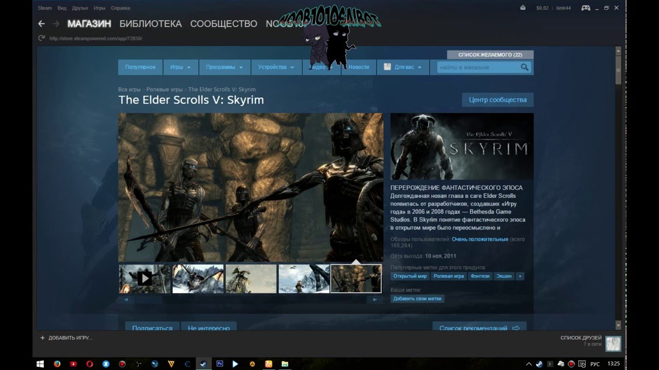Open Firefox from the taskbar
659x370 pixels.
coord(57,364)
